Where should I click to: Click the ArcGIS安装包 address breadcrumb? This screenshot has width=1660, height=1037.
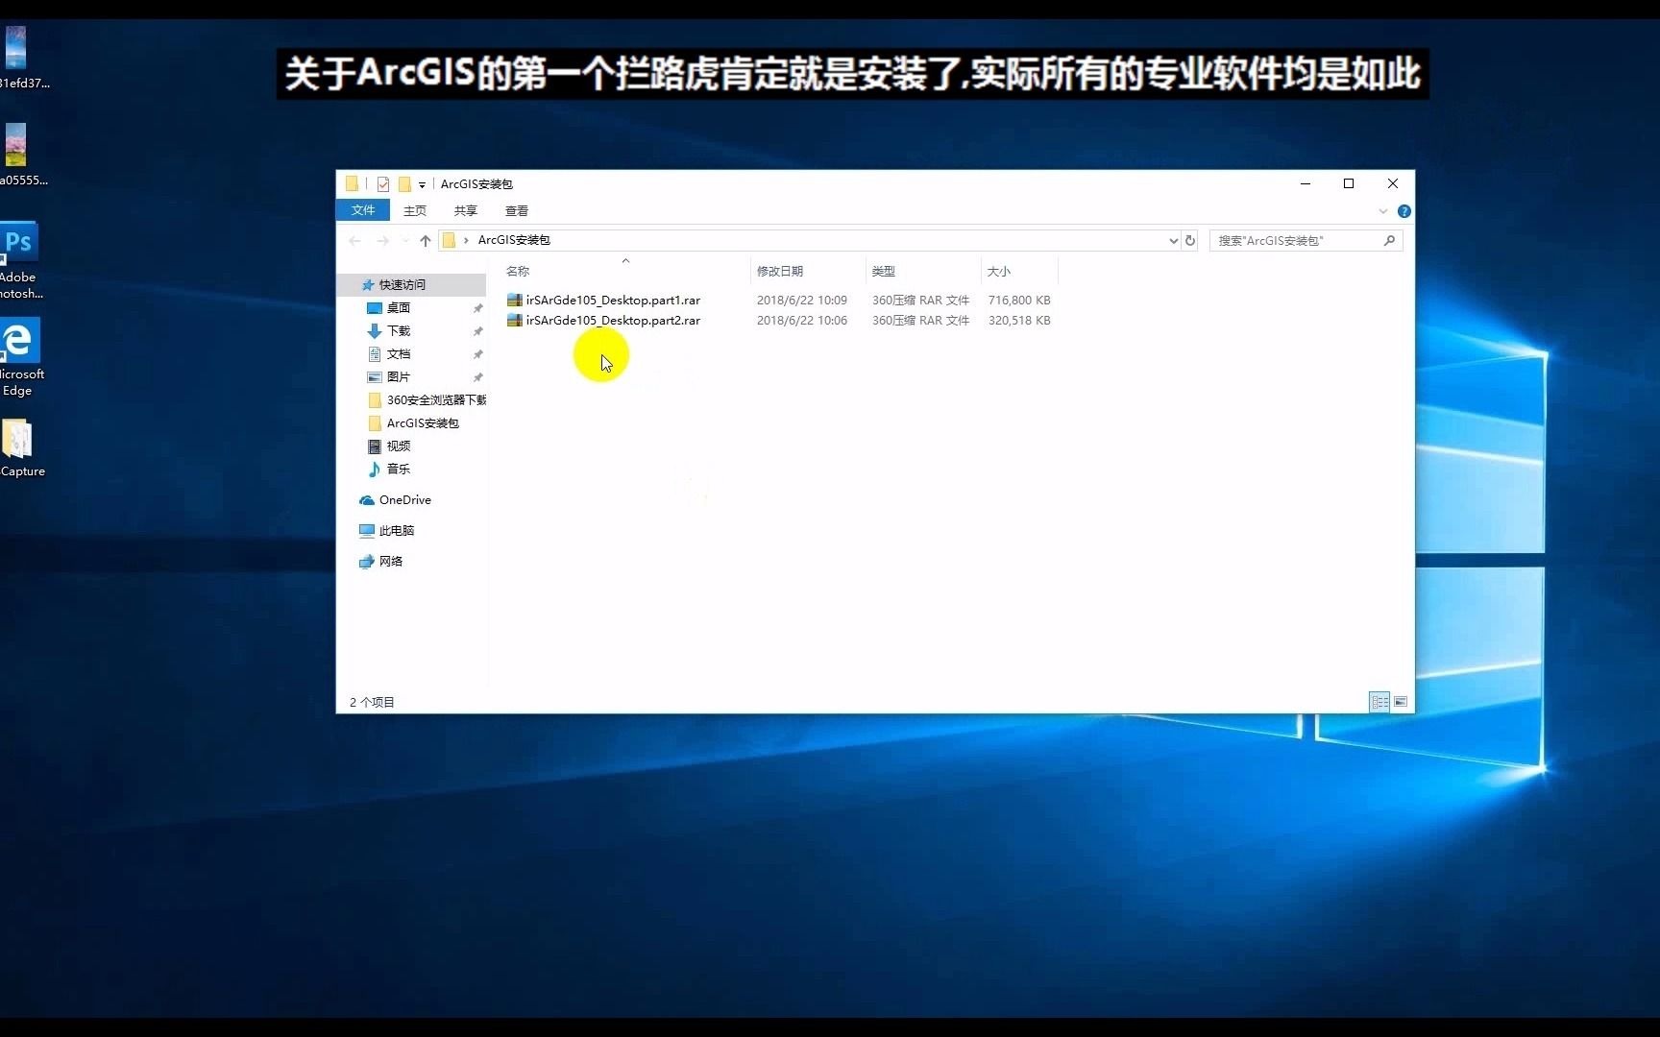514,240
